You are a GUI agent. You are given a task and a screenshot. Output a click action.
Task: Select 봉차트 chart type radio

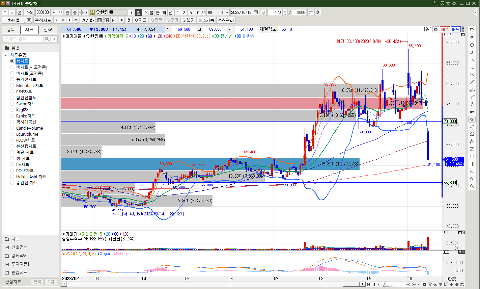pos(12,61)
